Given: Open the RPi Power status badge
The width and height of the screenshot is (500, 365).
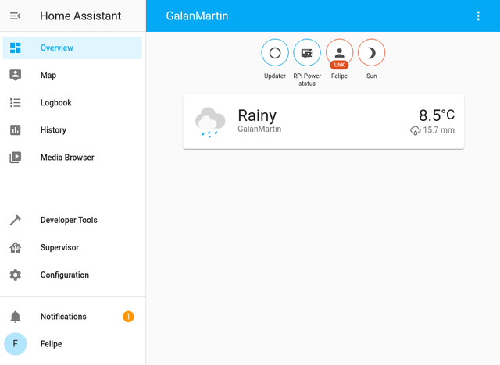Looking at the screenshot, I should pos(307,53).
